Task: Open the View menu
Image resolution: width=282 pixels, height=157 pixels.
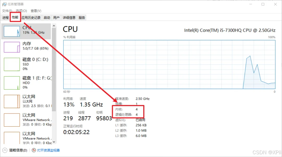Action: [36, 11]
